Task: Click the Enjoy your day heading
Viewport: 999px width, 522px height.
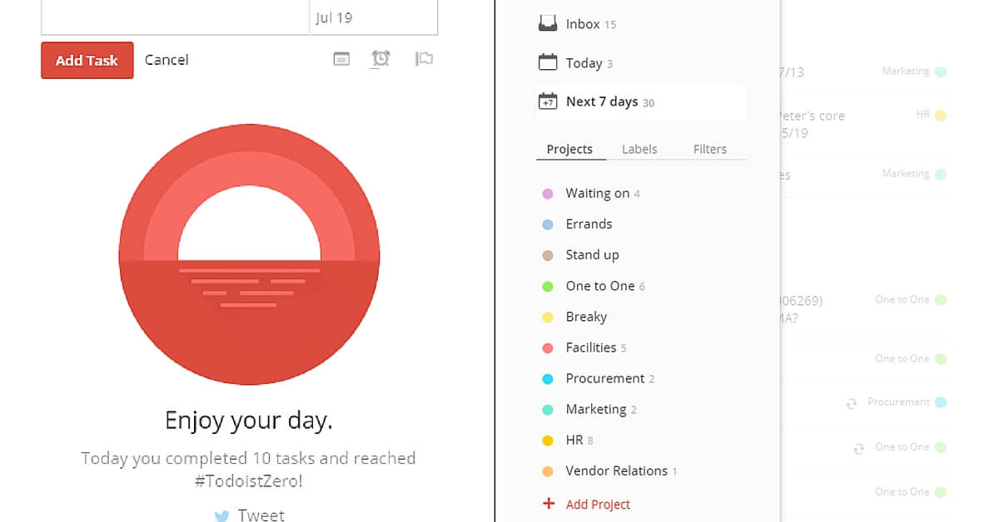Action: point(249,420)
